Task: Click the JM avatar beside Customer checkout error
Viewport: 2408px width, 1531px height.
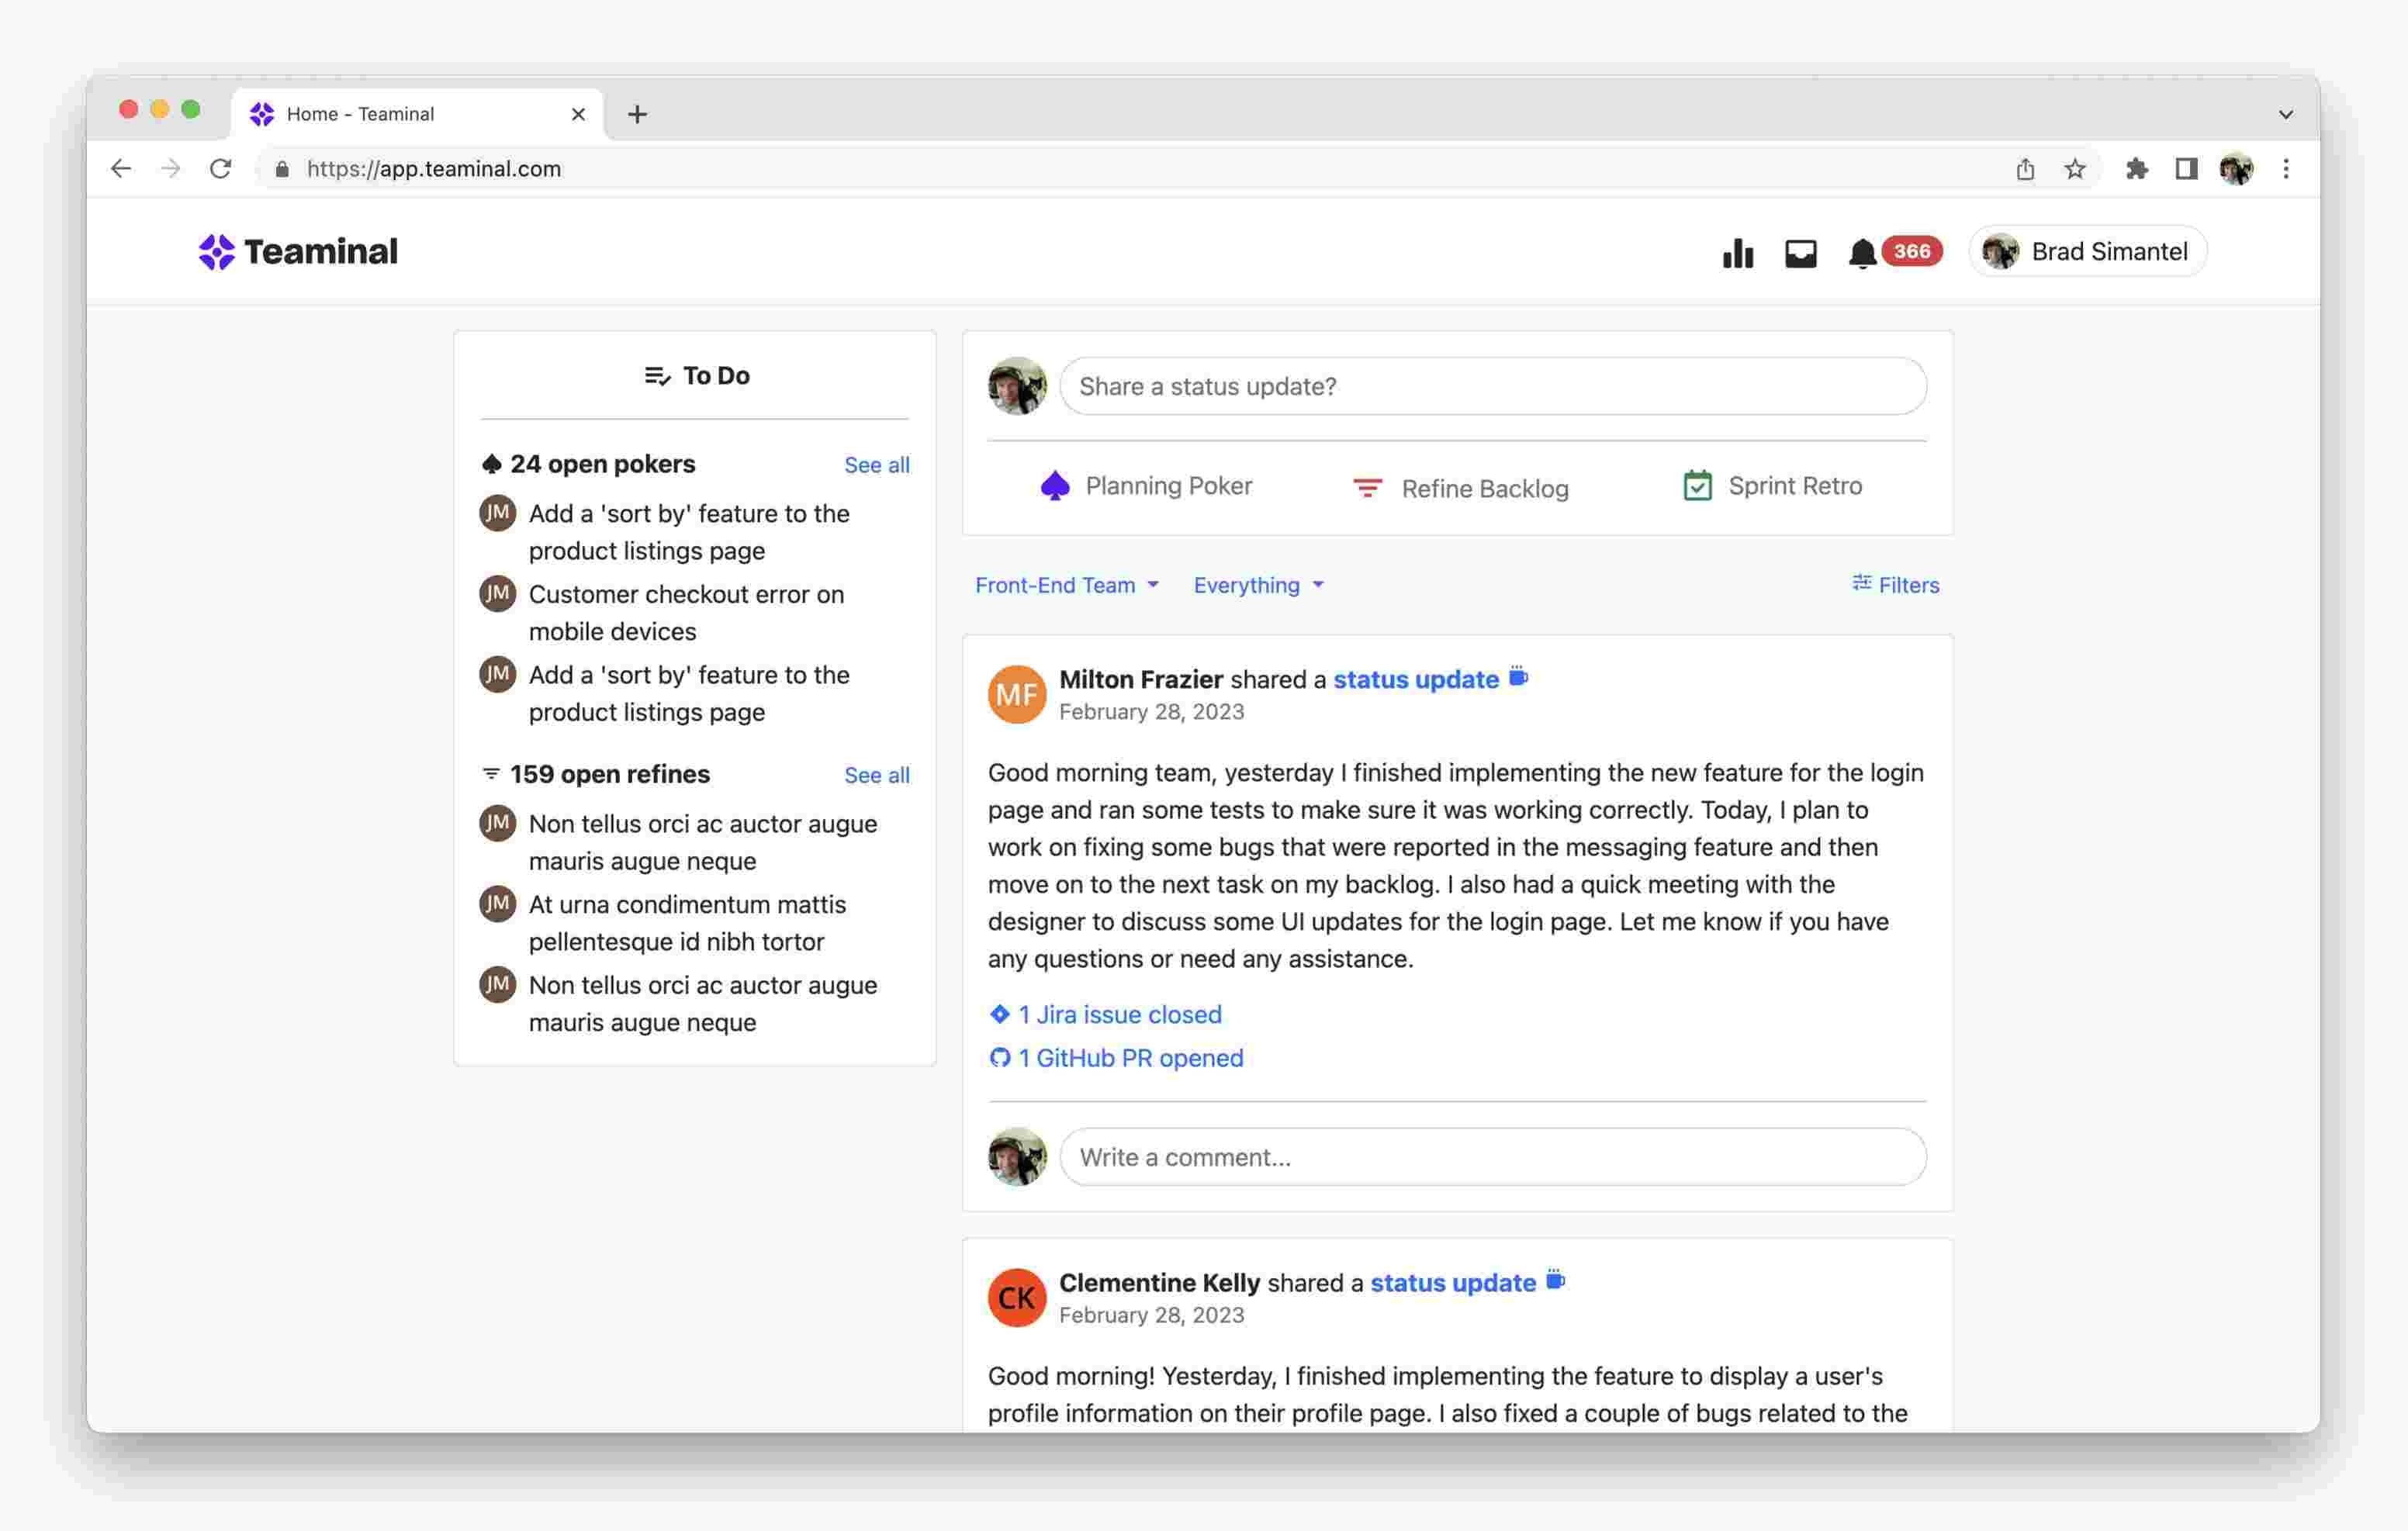Action: pos(497,594)
